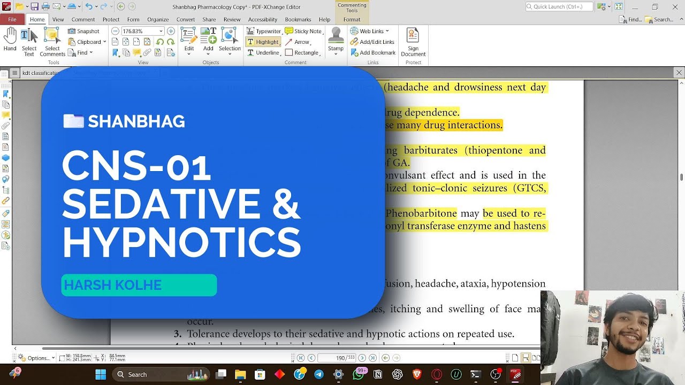
Task: Switch to the View ribbon tab
Action: [58, 19]
